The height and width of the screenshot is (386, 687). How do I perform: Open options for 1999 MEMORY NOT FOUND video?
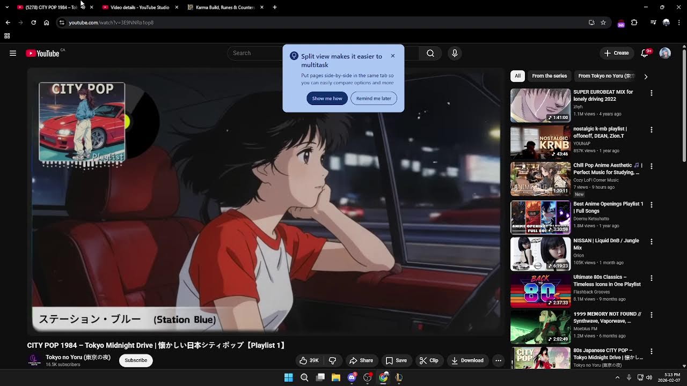tap(652, 315)
